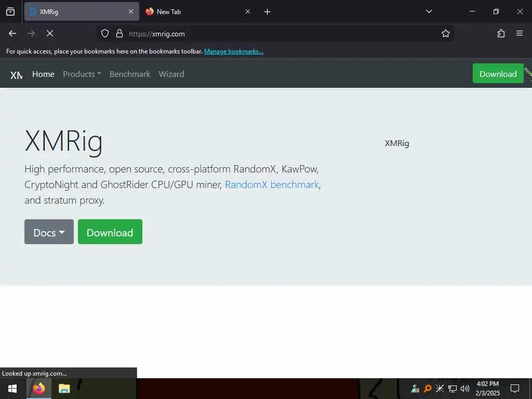Screen dimensions: 532x399
Task: Open network status tray icon
Action: point(453,389)
